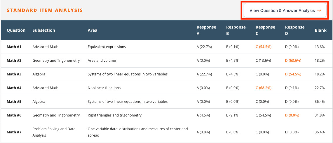Viewport: 333px width, 143px height.
Task: Click Right triangles and trigonometry area text
Action: pos(115,115)
